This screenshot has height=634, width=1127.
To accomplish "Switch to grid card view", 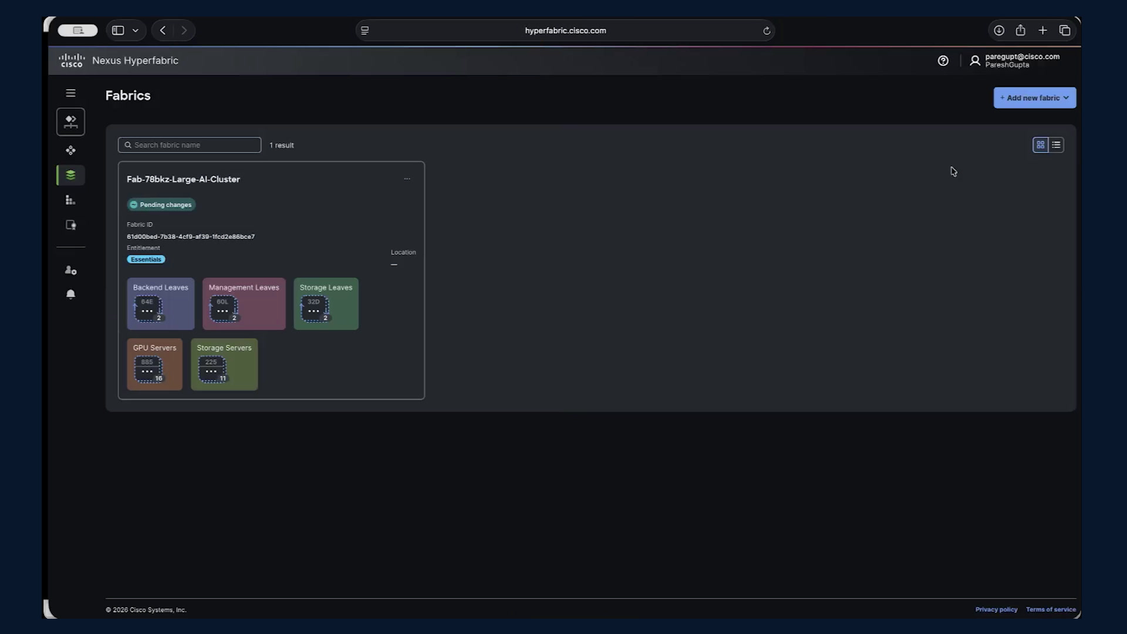I will pos(1040,144).
